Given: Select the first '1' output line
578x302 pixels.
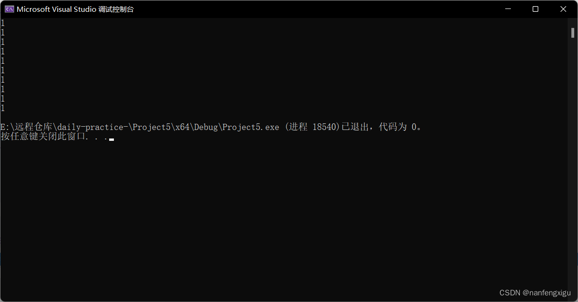Looking at the screenshot, I should 2,23.
